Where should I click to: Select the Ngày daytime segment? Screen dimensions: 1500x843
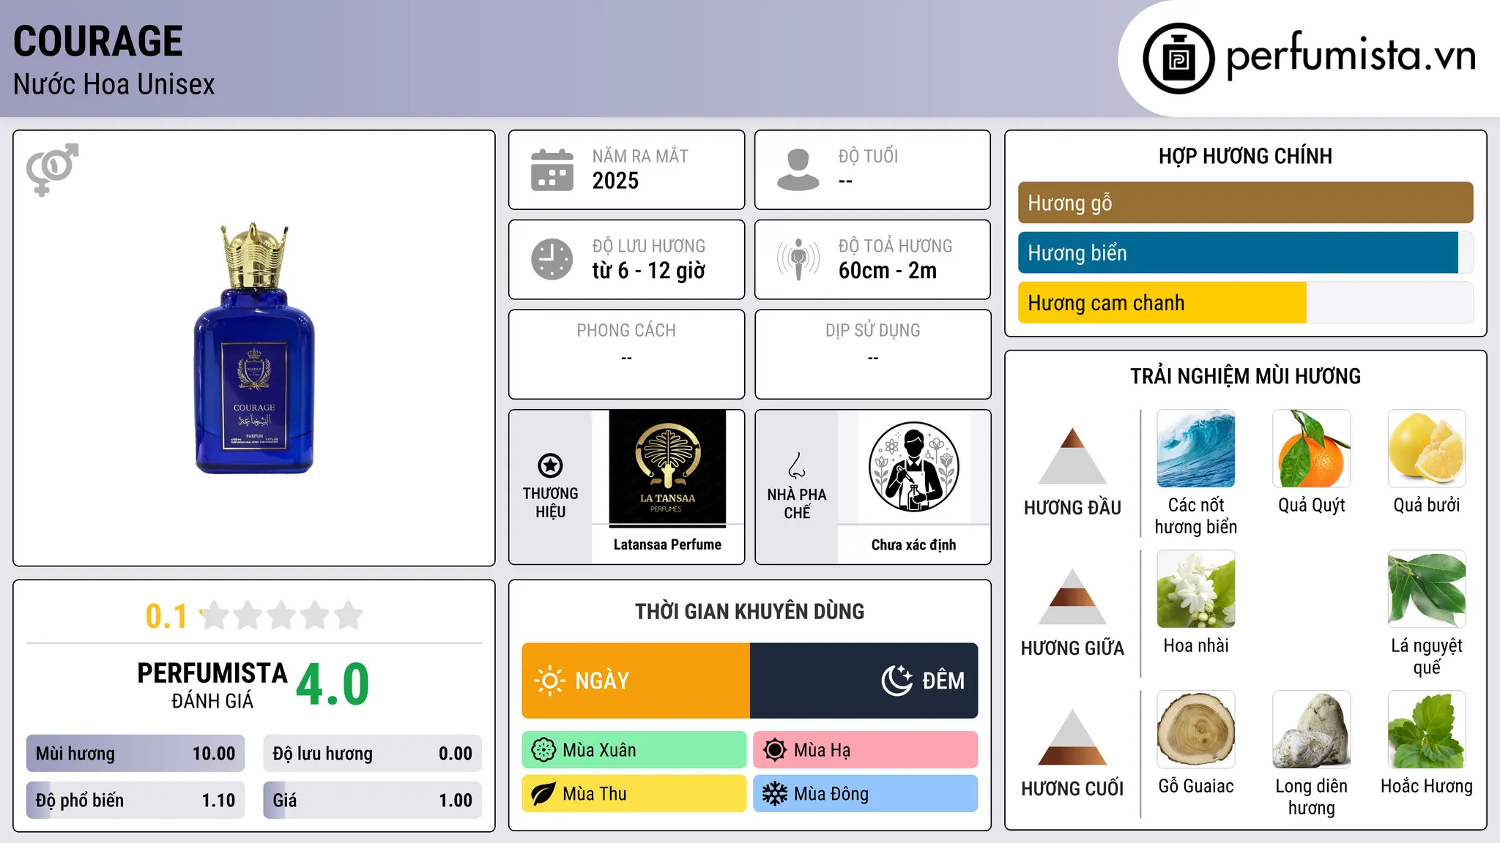pos(636,681)
